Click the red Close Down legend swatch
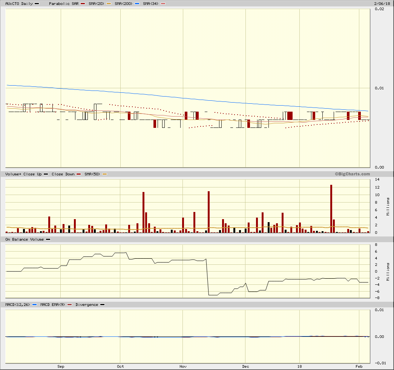 tap(79, 174)
